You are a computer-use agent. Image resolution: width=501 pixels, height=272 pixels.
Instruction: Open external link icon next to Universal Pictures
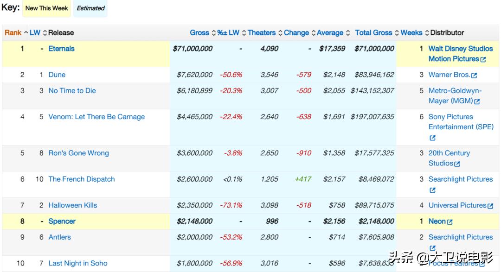[490, 206]
